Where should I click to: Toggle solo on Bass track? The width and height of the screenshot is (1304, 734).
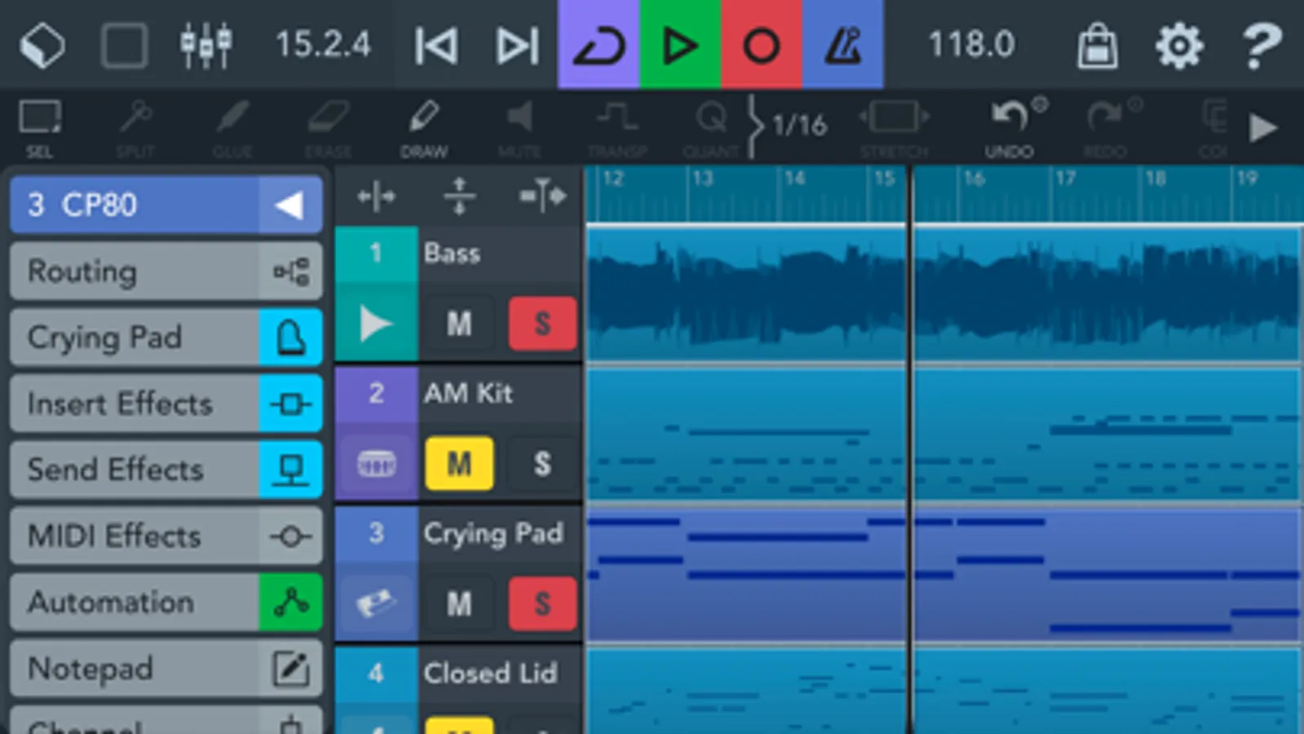pos(542,324)
